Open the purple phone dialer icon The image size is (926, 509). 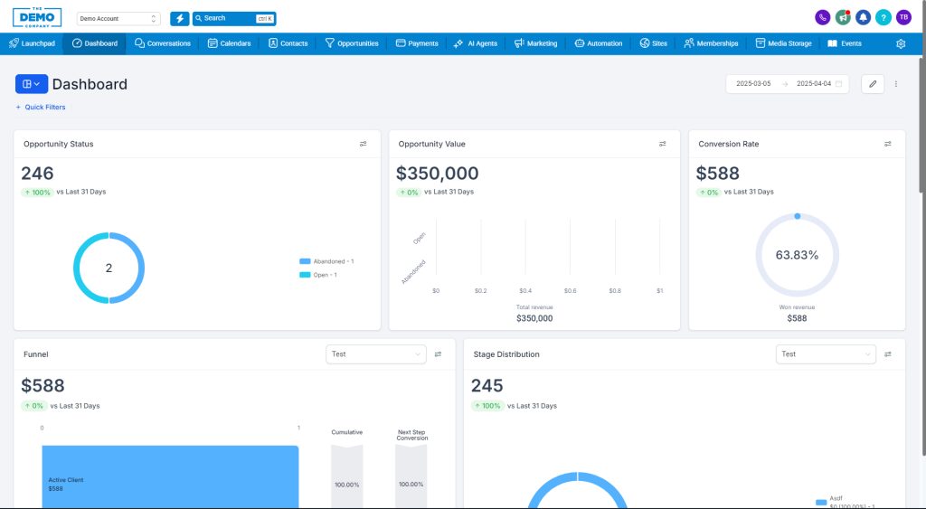pos(823,18)
